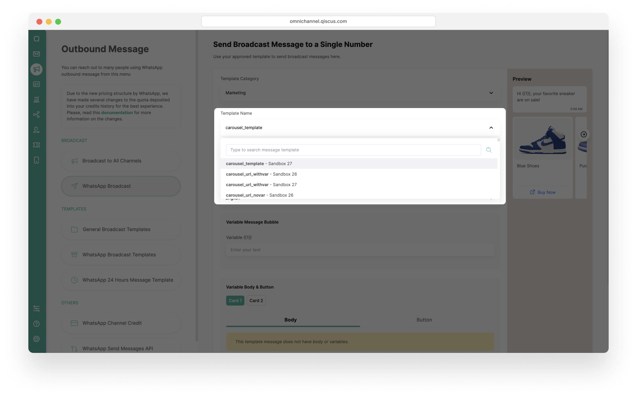Click the Blue Shoes card title
637x397 pixels.
click(x=528, y=166)
